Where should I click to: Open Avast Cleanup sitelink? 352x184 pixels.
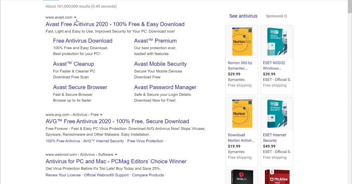[73, 64]
